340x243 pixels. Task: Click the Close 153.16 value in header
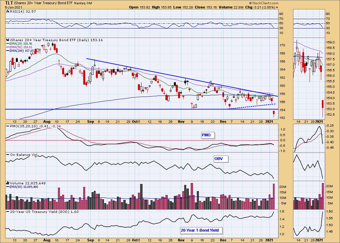click(x=206, y=7)
